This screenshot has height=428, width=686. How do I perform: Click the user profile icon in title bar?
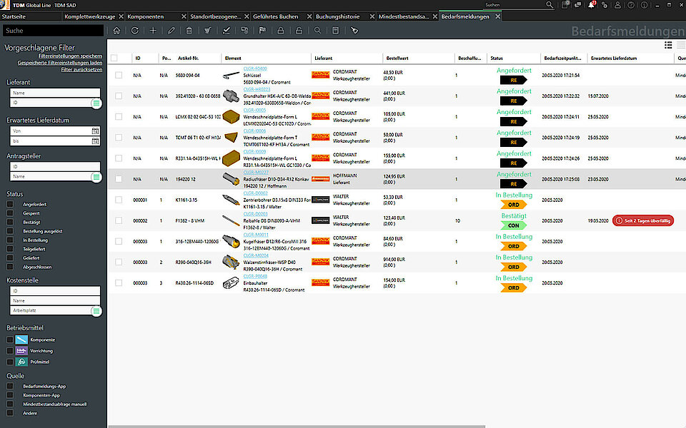pos(617,5)
